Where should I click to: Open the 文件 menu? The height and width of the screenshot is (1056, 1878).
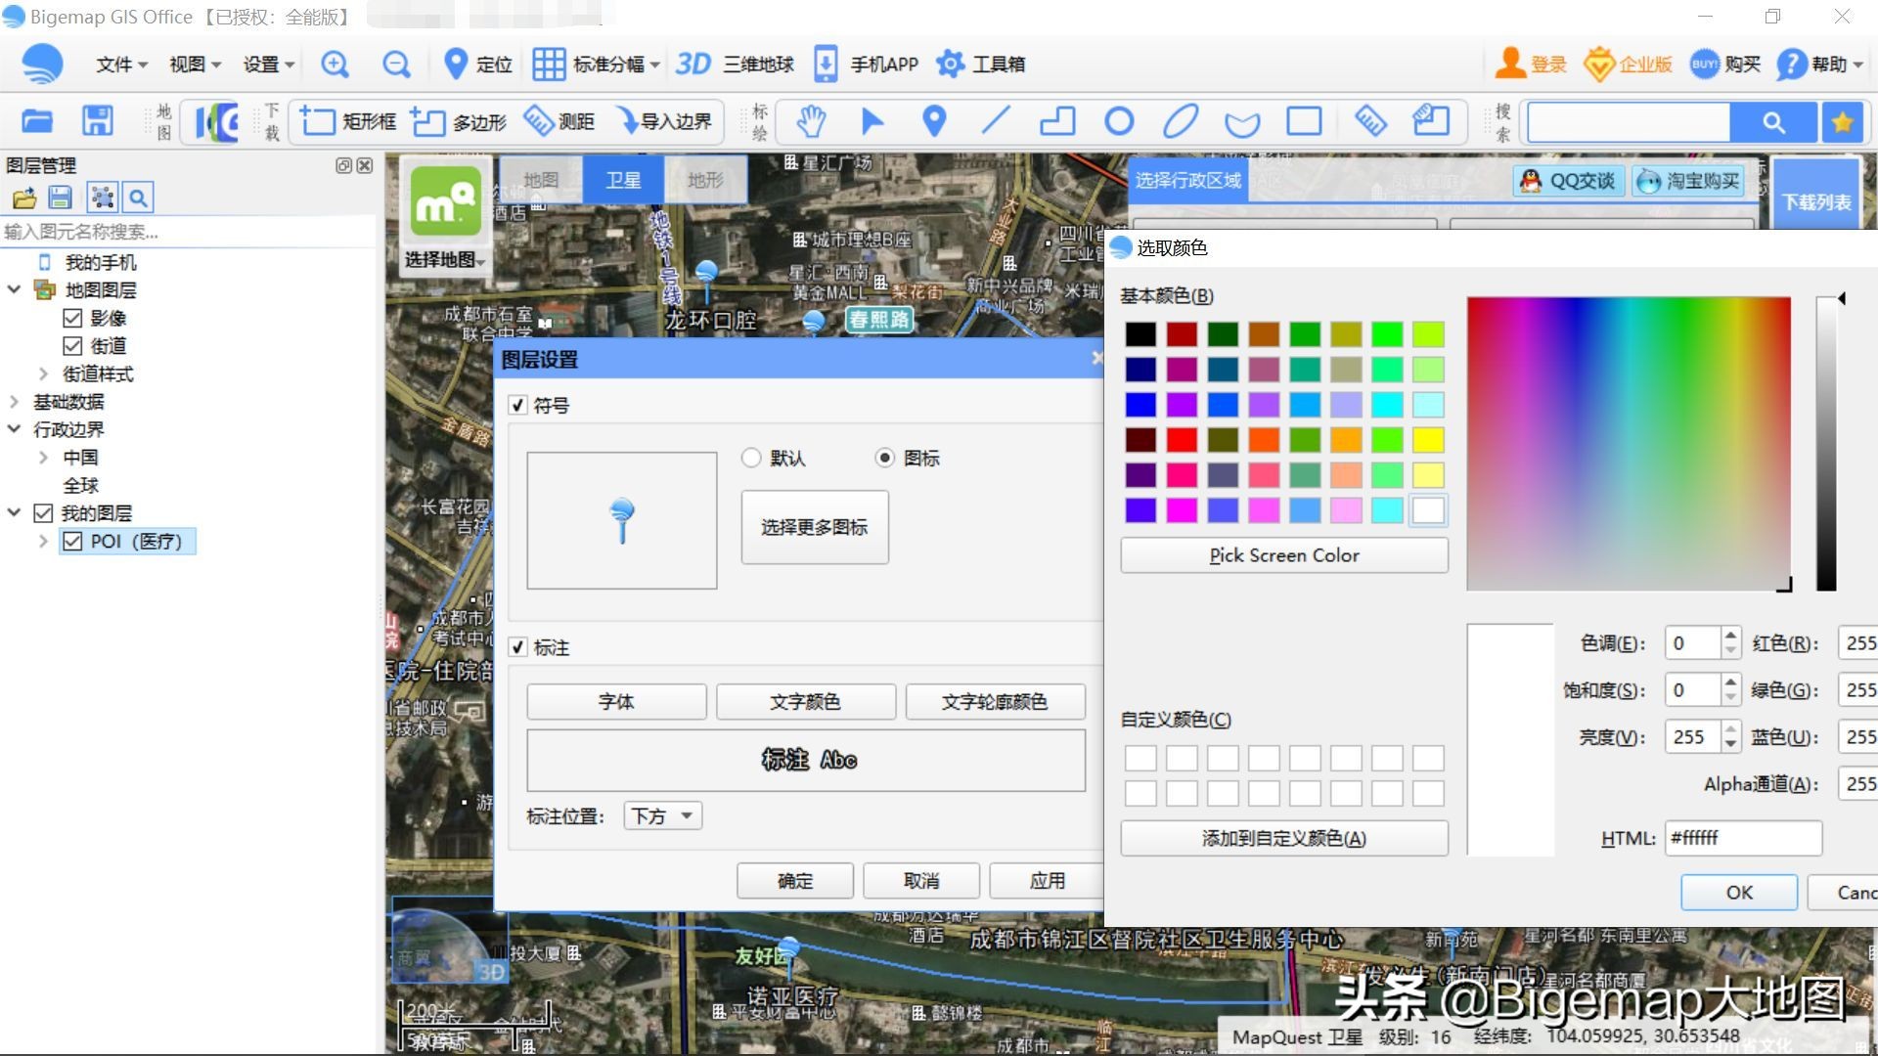(x=114, y=64)
